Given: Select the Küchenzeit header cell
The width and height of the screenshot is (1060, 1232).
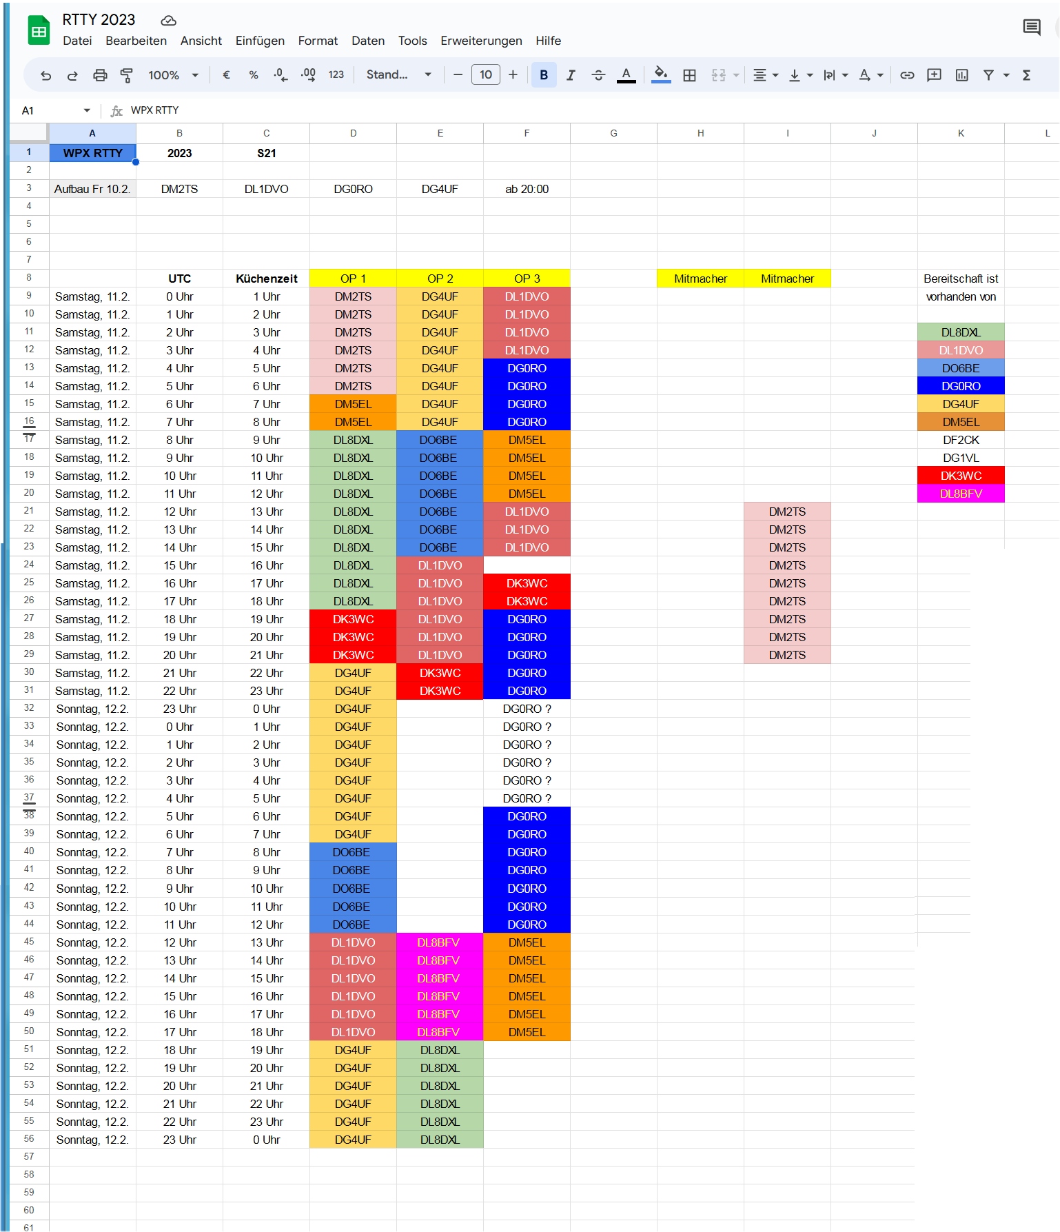Looking at the screenshot, I should tap(266, 279).
